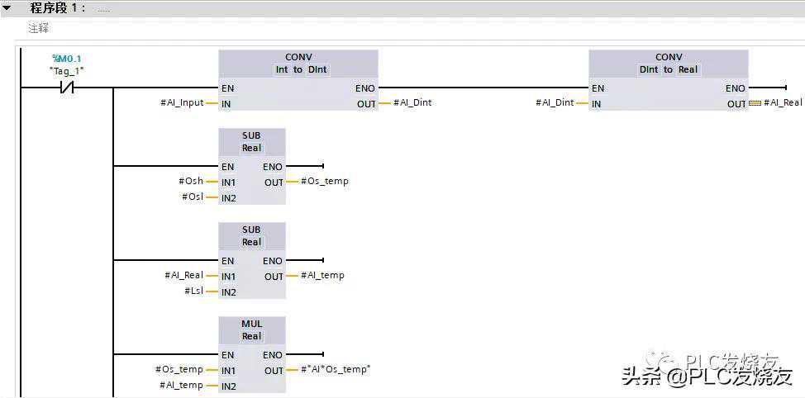Image resolution: width=805 pixels, height=398 pixels.
Task: Collapse the 程序段 1 network triangle
Action: pyautogui.click(x=7, y=8)
